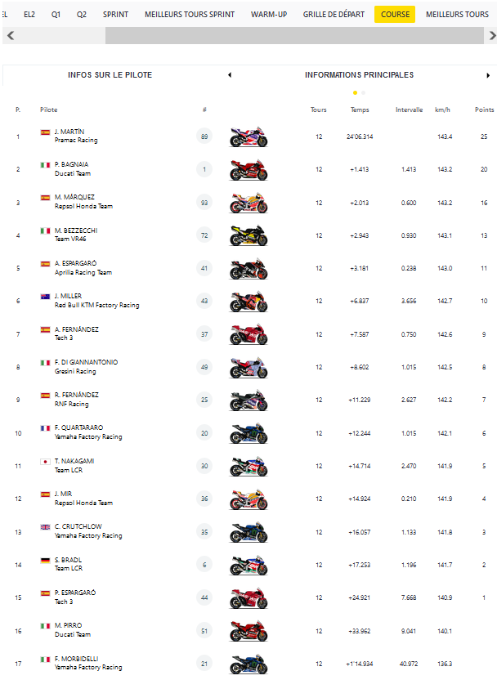Click the Spanish flag beside M. Márquez
The image size is (497, 680).
45,198
